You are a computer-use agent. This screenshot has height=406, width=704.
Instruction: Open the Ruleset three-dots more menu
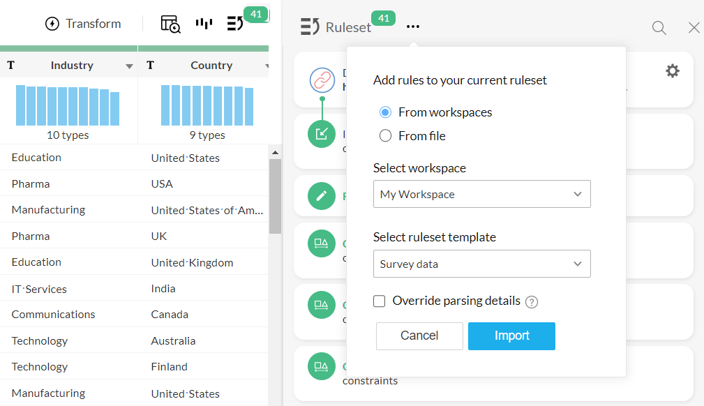coord(413,27)
